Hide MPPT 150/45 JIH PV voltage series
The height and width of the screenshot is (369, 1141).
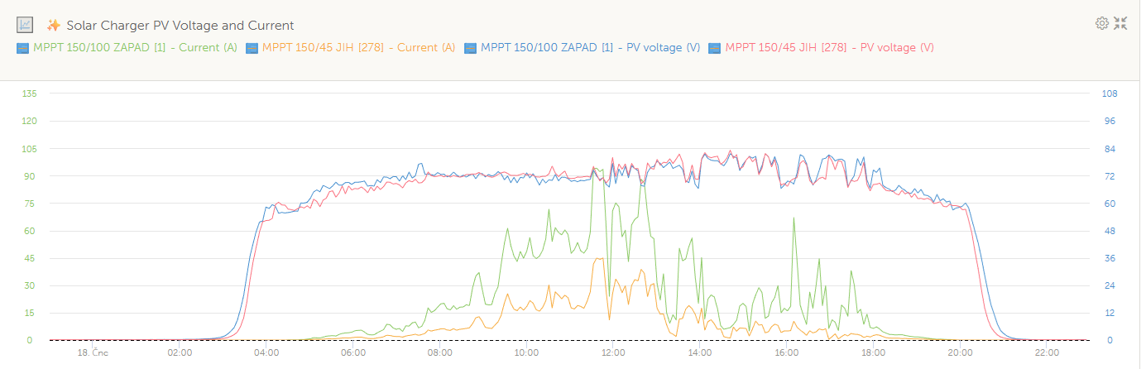[829, 48]
